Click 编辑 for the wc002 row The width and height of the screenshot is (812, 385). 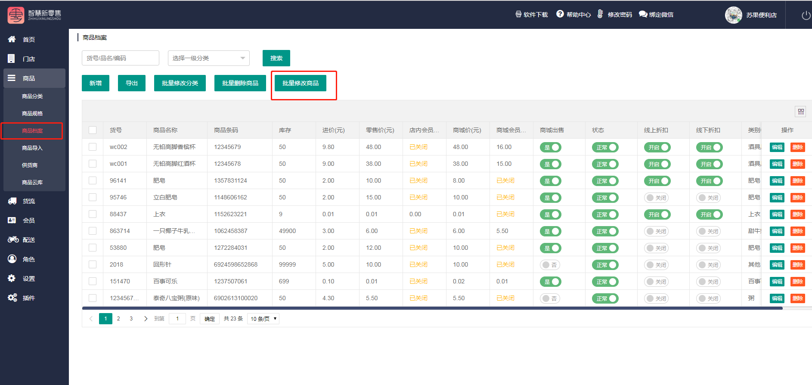click(777, 147)
